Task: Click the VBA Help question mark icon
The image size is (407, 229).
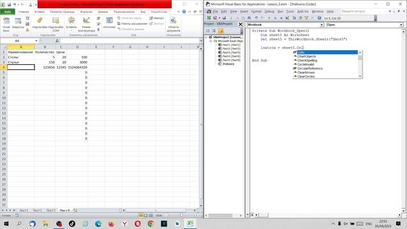Action: [x=319, y=18]
